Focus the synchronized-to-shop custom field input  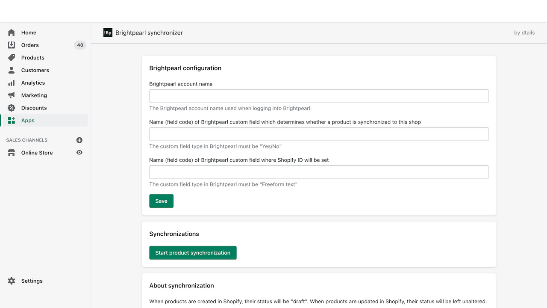click(319, 134)
